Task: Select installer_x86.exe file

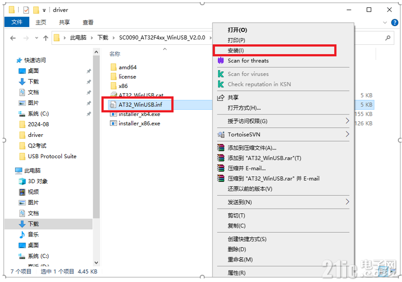Action: coord(139,123)
